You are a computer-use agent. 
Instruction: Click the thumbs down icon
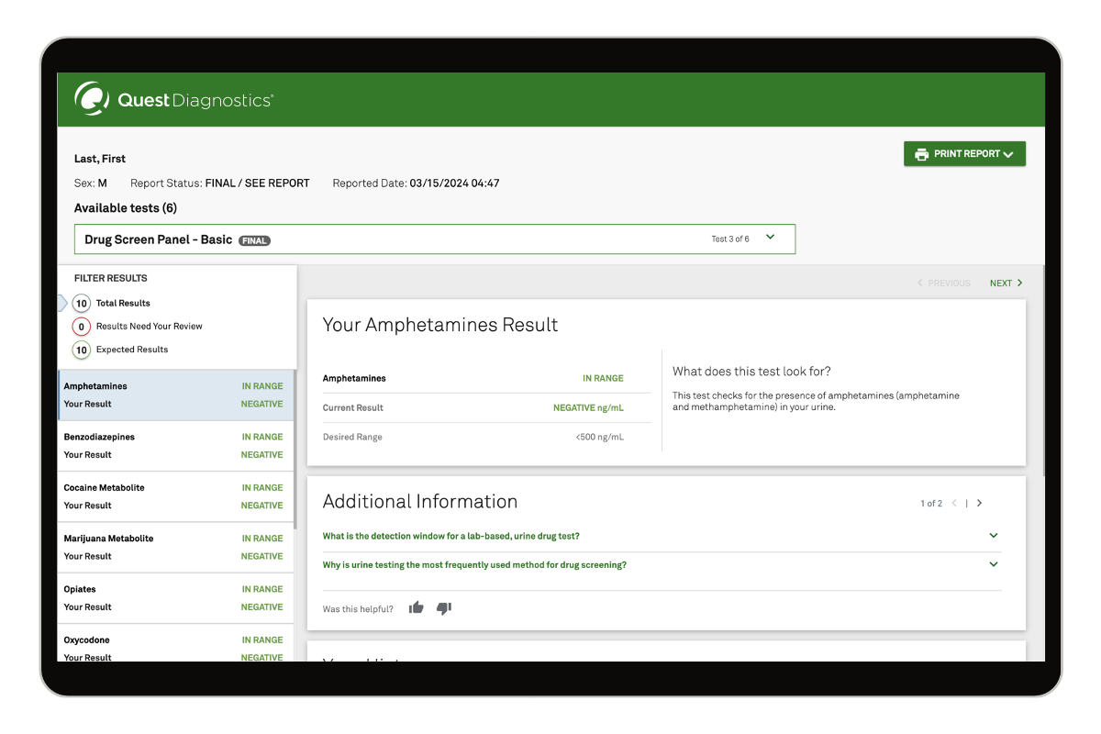[x=444, y=608]
